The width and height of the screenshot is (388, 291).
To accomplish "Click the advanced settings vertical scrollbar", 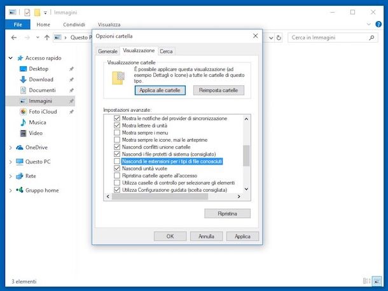I will coord(247,154).
